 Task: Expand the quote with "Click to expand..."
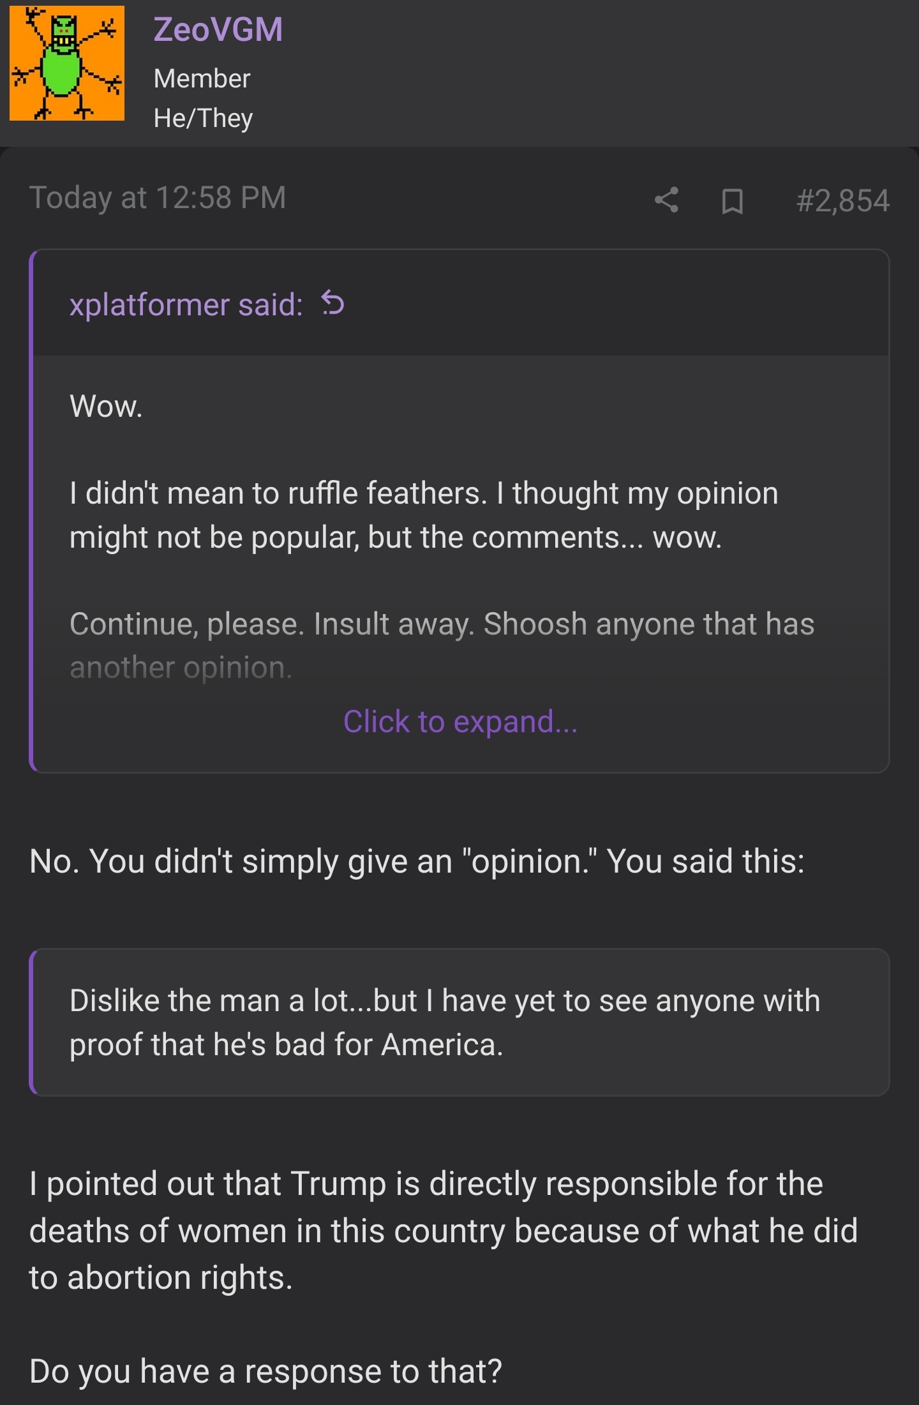tap(460, 721)
